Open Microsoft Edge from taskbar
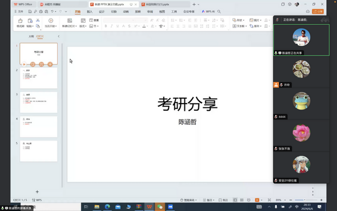This screenshot has width=337, height=211. (x=107, y=207)
